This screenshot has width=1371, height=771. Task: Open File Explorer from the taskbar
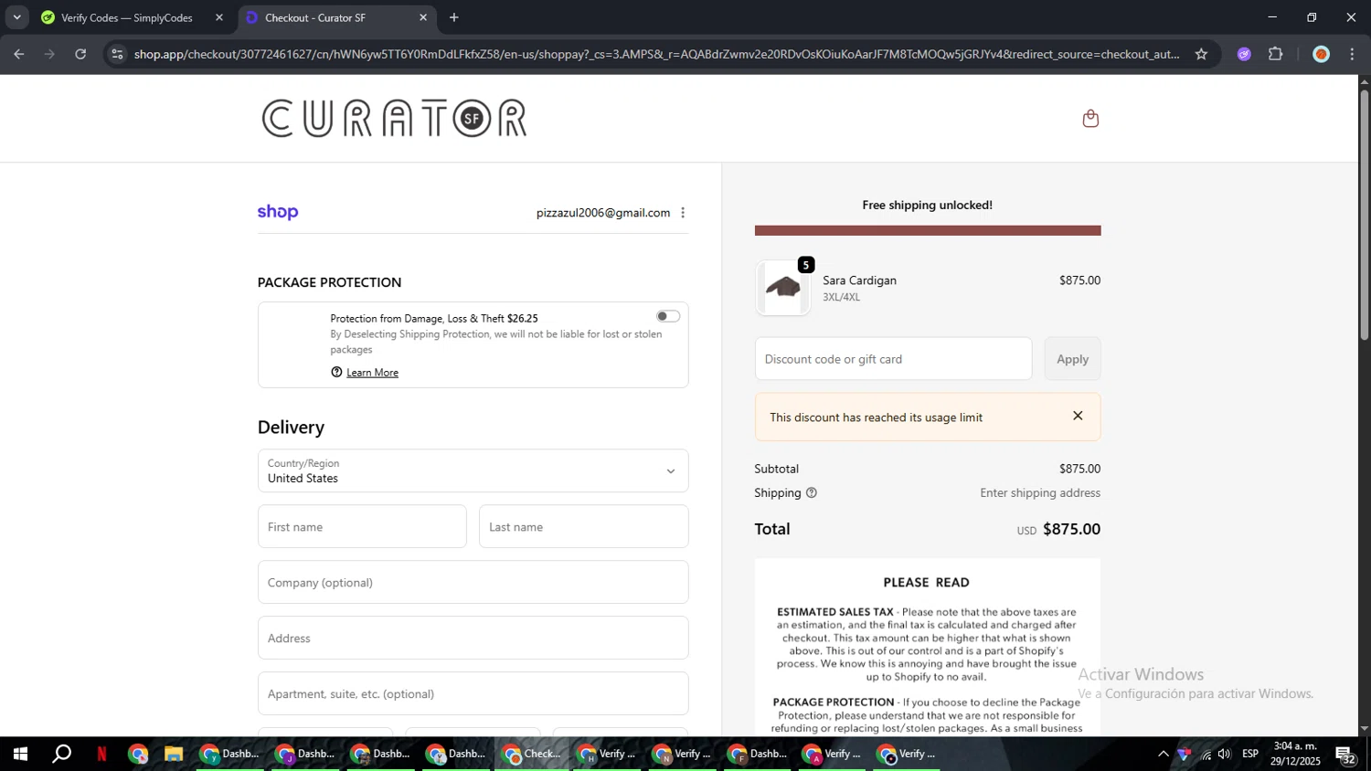tap(174, 755)
